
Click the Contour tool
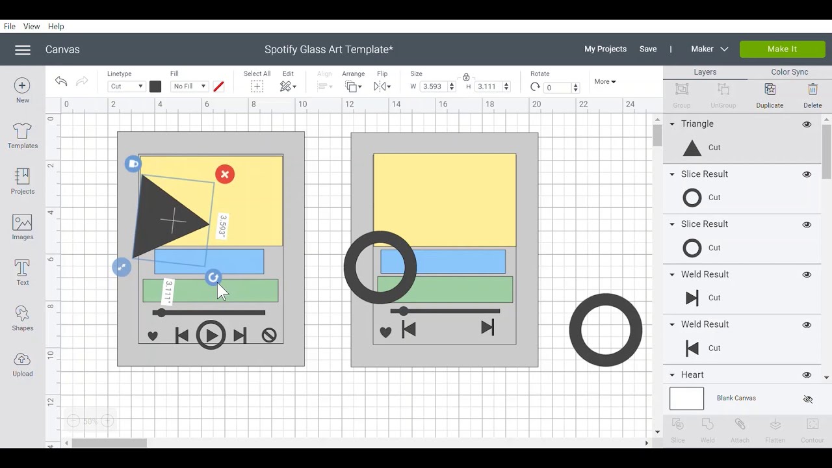(x=812, y=431)
